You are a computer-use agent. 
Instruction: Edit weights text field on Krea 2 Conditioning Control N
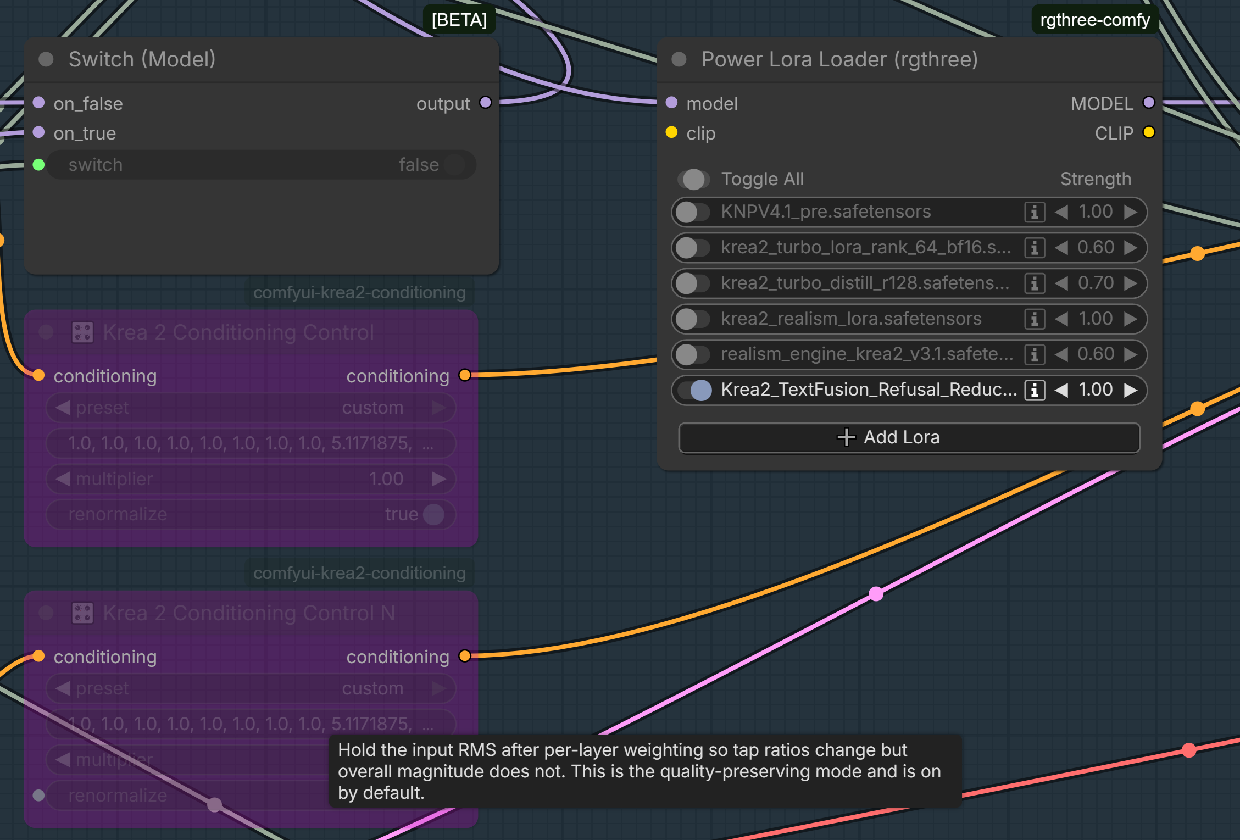(251, 724)
